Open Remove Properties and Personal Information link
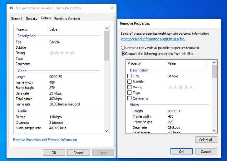Viewport: 227px width, 161px height. (x=45, y=140)
